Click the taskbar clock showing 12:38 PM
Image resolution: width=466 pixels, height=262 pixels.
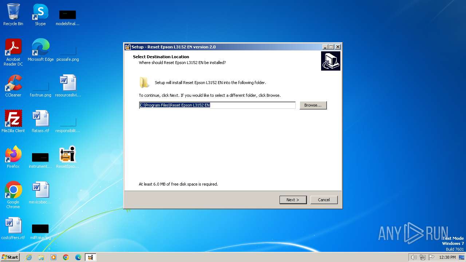click(x=447, y=257)
